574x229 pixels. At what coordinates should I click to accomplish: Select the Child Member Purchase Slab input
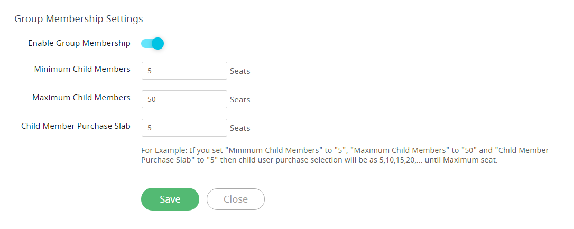184,128
